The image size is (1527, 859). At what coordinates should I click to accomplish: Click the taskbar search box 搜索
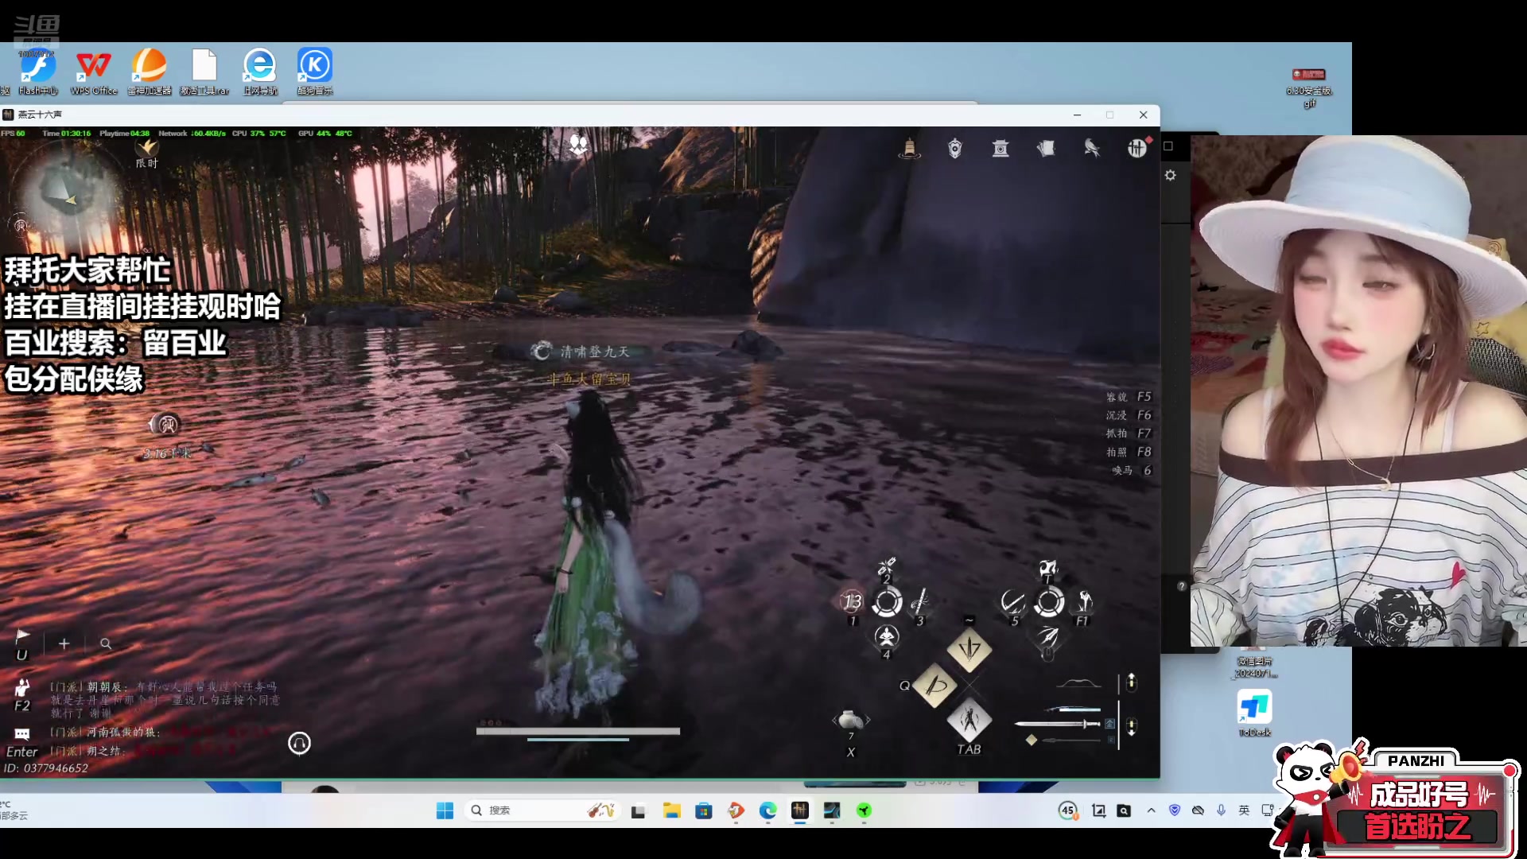coord(544,810)
